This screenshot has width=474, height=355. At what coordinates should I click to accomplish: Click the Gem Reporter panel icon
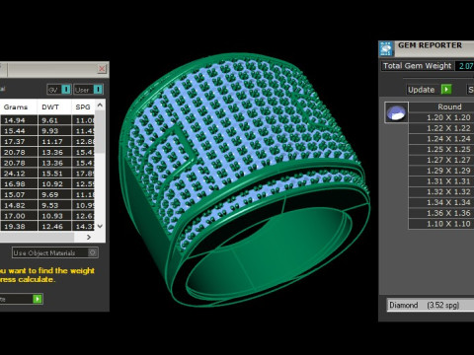pos(386,48)
